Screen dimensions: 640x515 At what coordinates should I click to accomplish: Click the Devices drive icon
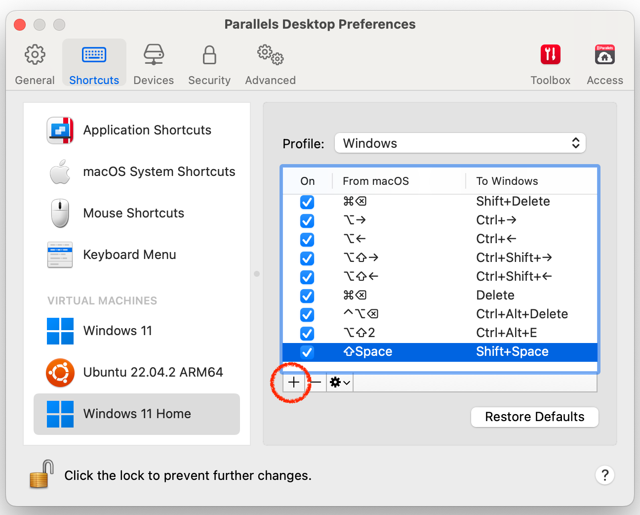(x=154, y=54)
